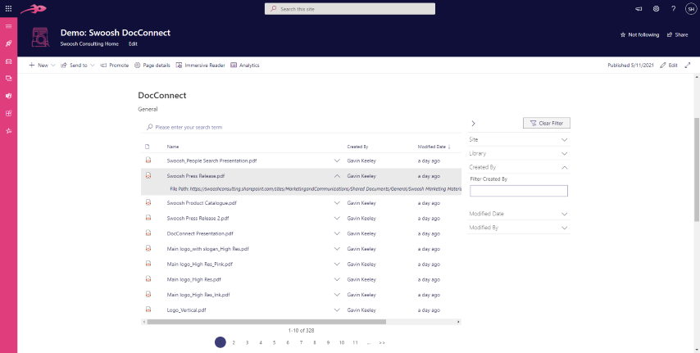Click the search magnifier in document search box

[x=149, y=127]
